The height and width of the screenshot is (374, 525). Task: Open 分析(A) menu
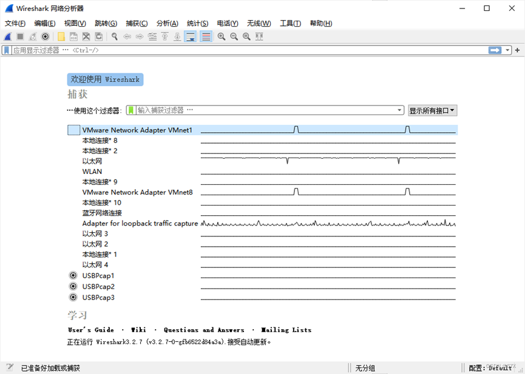(167, 23)
